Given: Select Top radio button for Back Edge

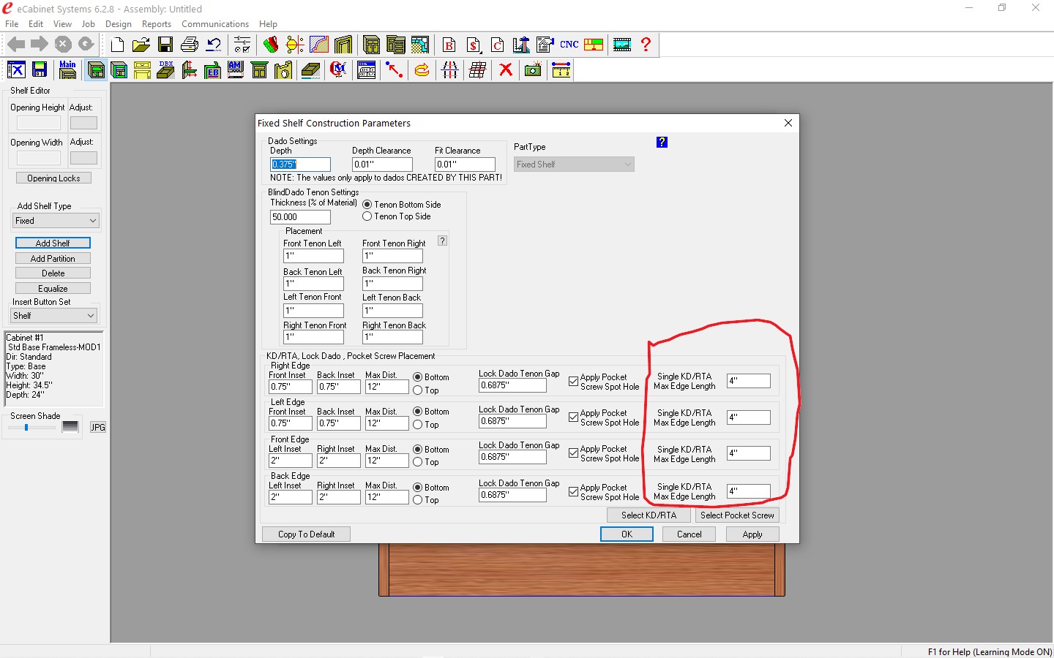Looking at the screenshot, I should (x=418, y=500).
